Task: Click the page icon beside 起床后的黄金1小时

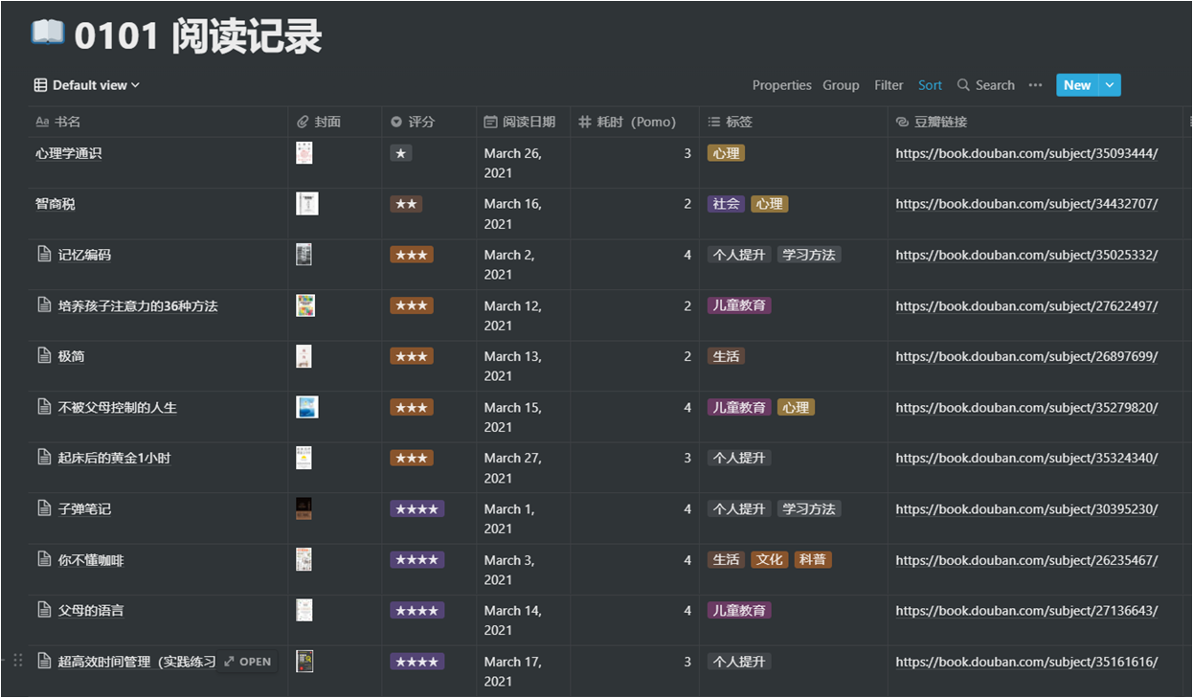Action: pyautogui.click(x=44, y=458)
